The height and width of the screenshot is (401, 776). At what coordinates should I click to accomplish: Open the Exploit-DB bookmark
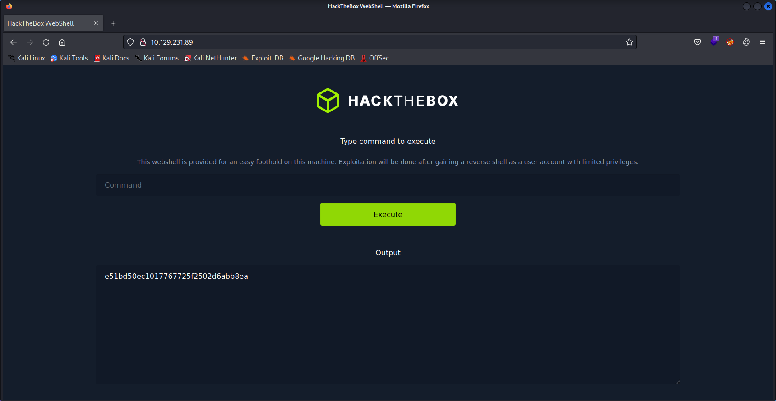pyautogui.click(x=263, y=58)
